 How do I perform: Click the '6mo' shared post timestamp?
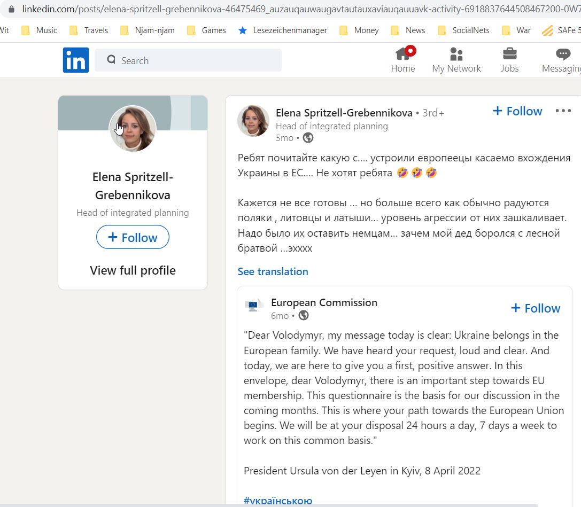(280, 316)
